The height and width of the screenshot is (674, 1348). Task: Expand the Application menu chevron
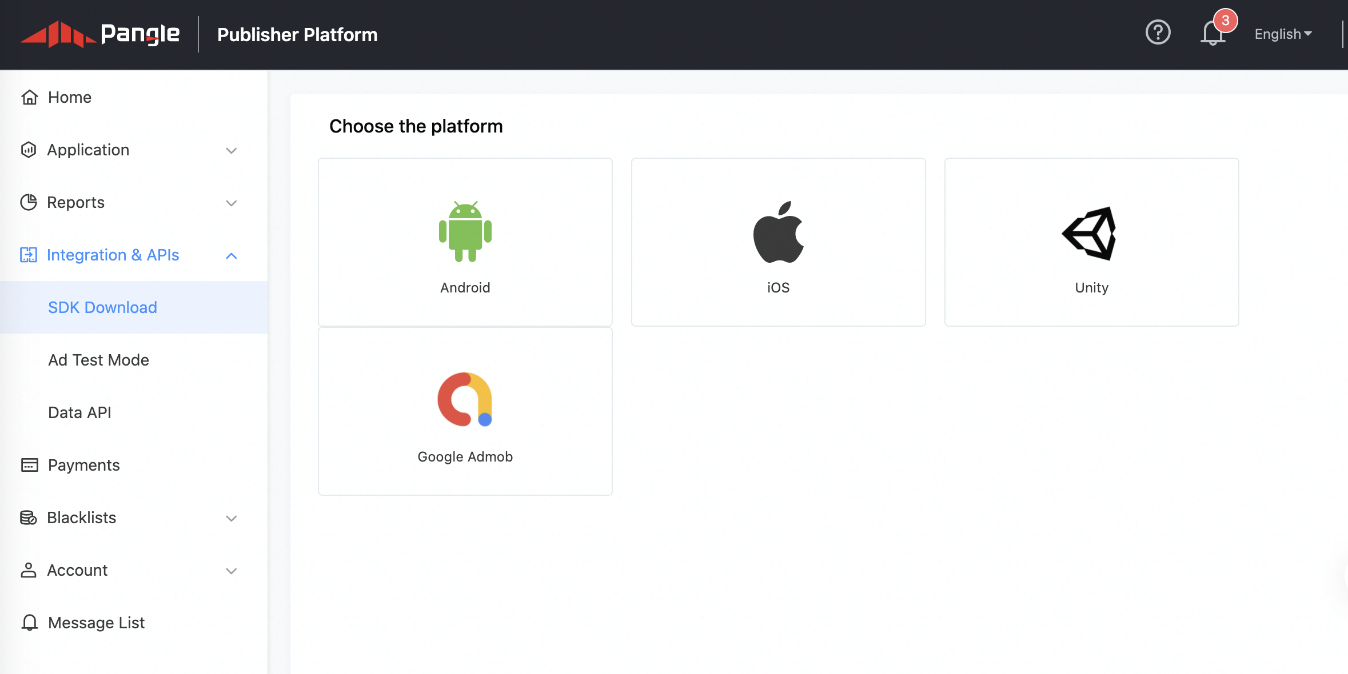pyautogui.click(x=231, y=150)
